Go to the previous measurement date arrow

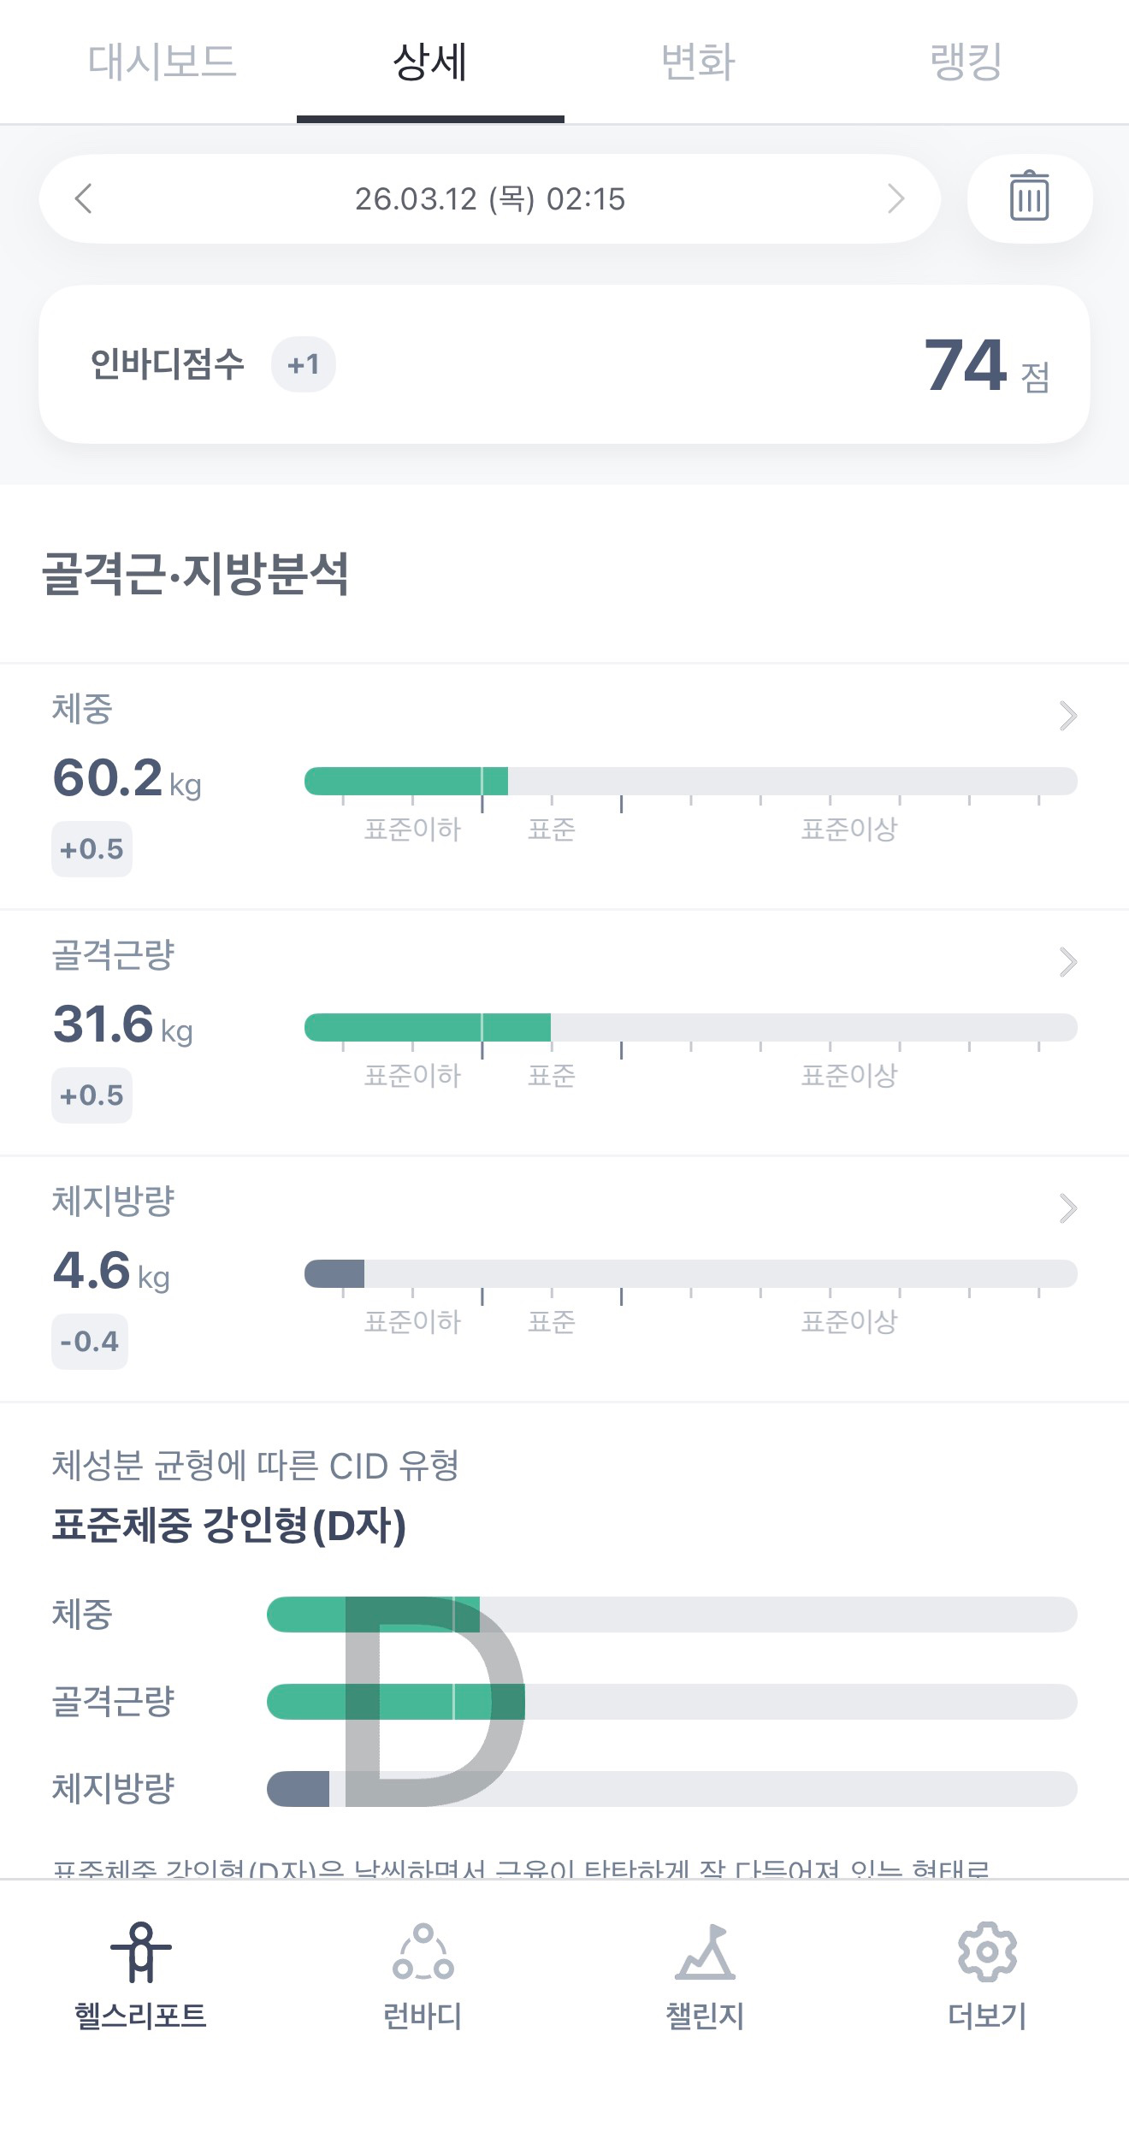[x=84, y=198]
